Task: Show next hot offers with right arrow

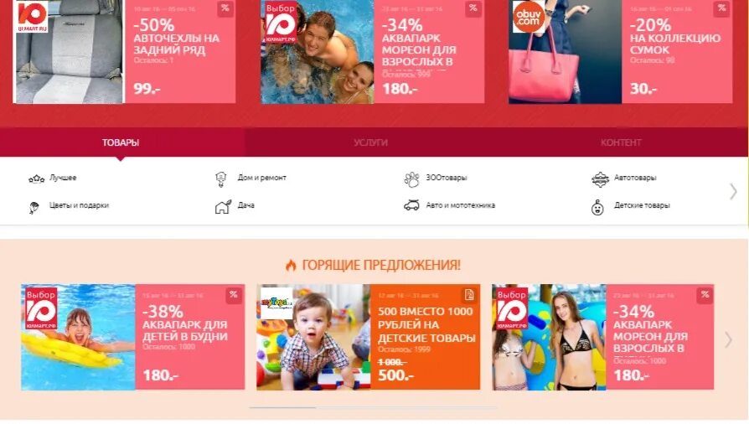Action: [728, 339]
